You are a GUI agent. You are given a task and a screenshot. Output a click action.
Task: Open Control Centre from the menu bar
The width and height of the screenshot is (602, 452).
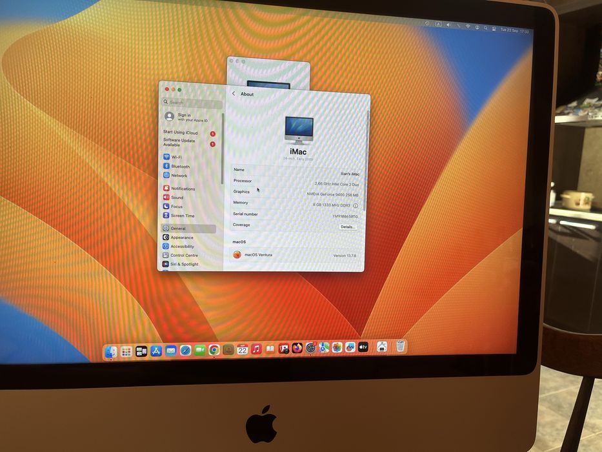click(x=494, y=29)
